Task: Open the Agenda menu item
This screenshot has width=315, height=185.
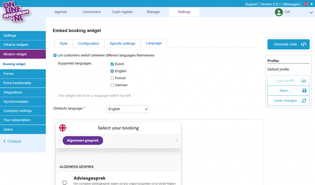Action: point(61,12)
